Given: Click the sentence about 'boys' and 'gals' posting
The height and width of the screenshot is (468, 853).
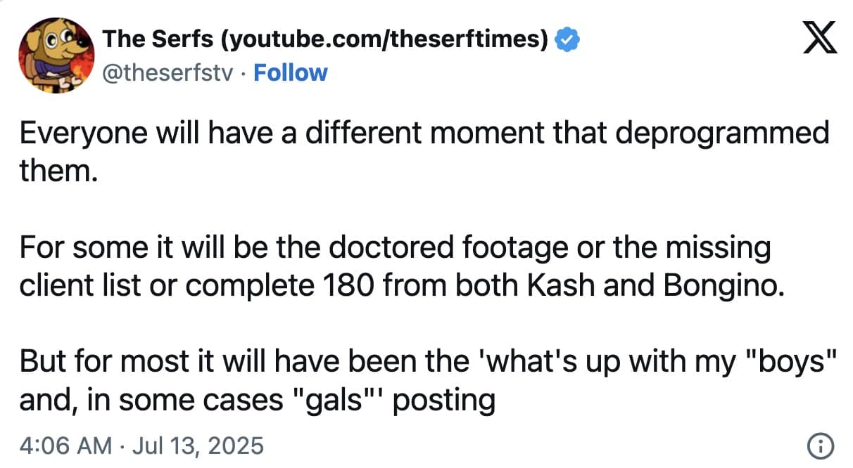Looking at the screenshot, I should coord(422,379).
